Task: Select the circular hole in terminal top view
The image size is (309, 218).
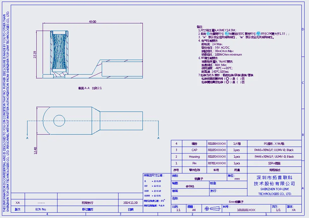Action: coord(59,121)
